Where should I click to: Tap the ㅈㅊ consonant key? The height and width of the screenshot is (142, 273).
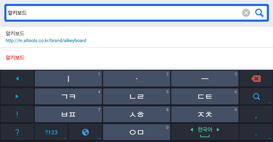point(205,114)
